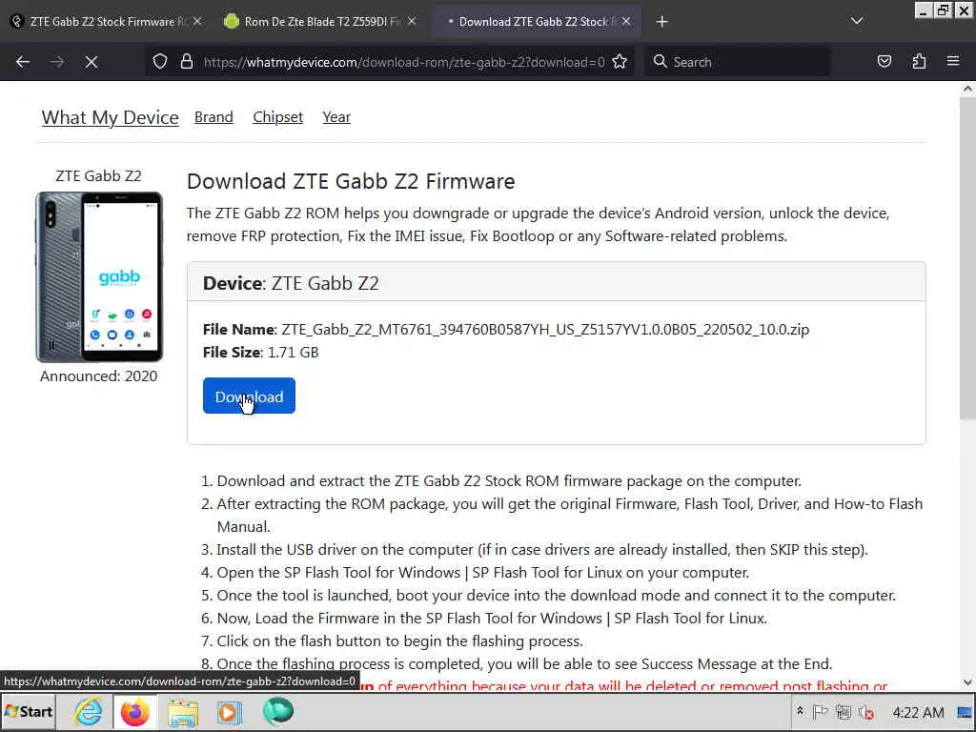
Task: Open File Explorer from the taskbar
Action: click(x=182, y=713)
